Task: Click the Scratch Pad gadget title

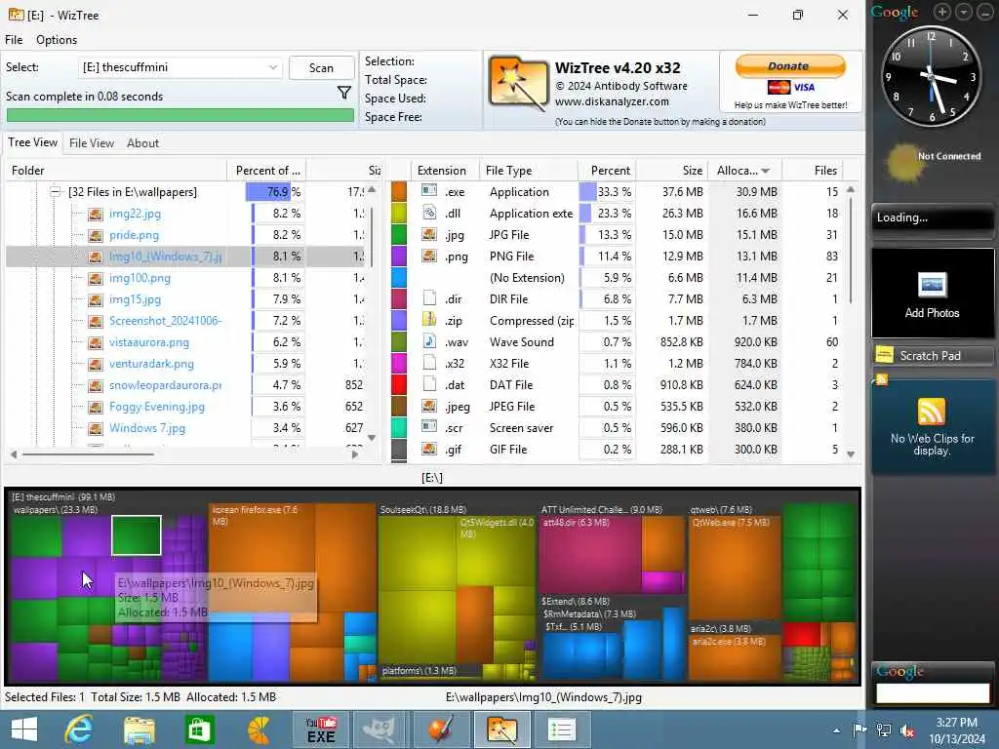Action: point(930,355)
